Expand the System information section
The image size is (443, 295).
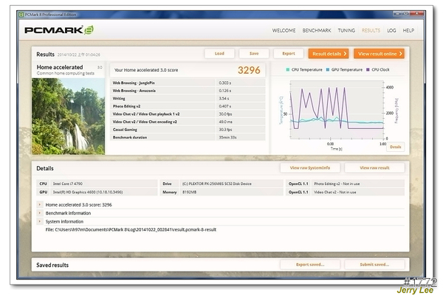(41, 221)
